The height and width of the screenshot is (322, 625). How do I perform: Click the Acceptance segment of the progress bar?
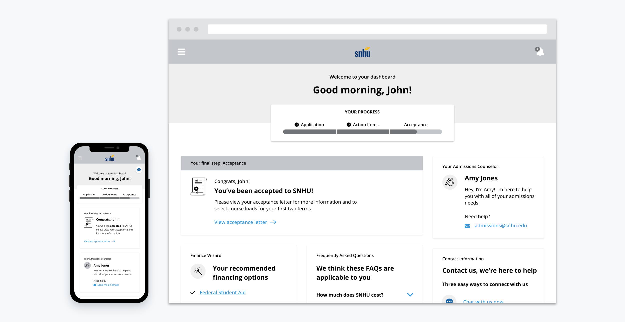click(416, 132)
